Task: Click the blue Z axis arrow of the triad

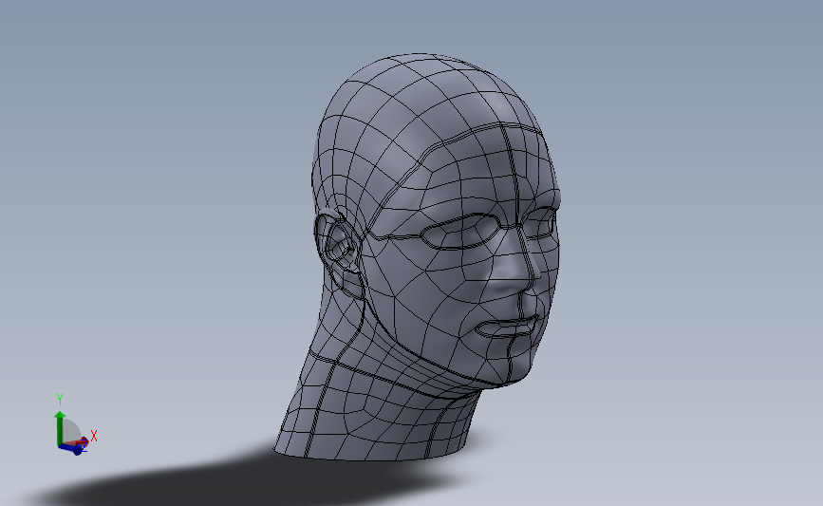Action: click(72, 448)
